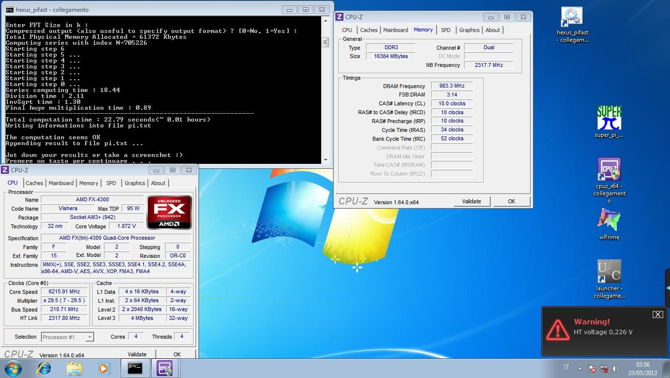This screenshot has width=670, height=378.
Task: Click OK in lower CPU-Z window
Action: click(177, 354)
